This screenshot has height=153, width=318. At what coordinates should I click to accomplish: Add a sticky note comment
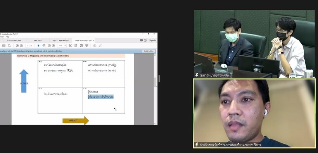(x=95, y=46)
